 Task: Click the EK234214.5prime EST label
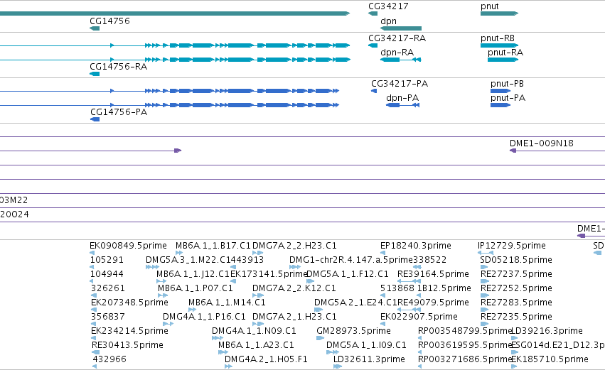coord(129,331)
